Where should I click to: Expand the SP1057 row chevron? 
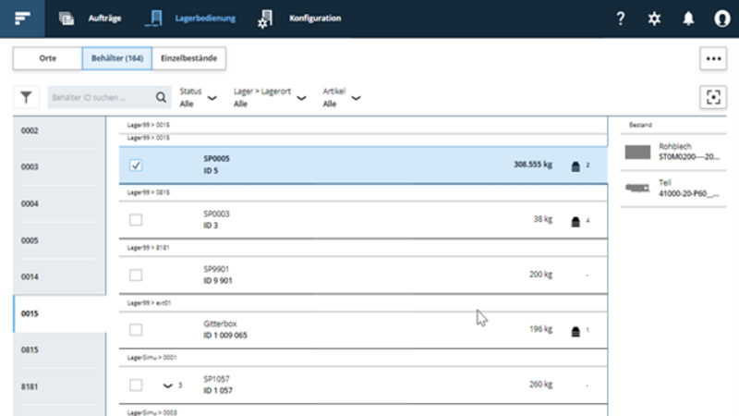coord(167,385)
